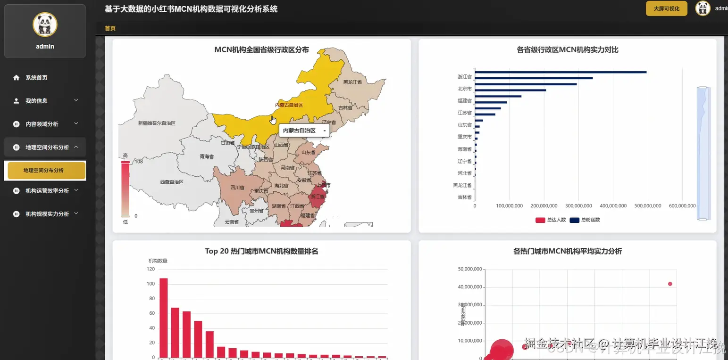This screenshot has width=728, height=360.
Task: Click the round icon of the expanded 地理空间分布分析 menu
Action: click(17, 147)
